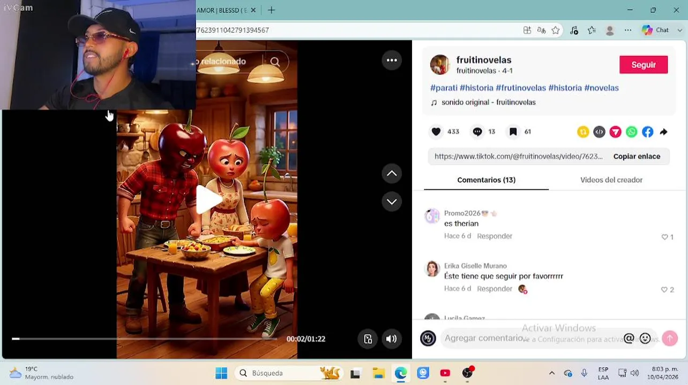Open the clock showing 8:03 p. m.
The width and height of the screenshot is (688, 385).
(x=664, y=373)
